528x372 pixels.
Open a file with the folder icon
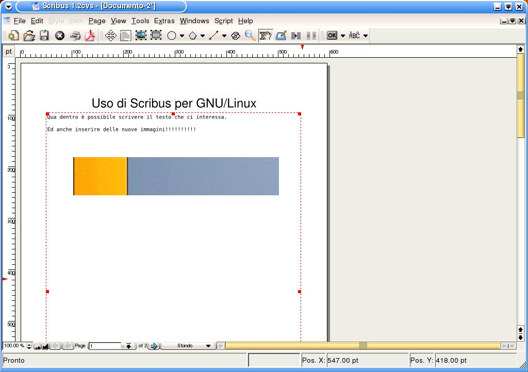click(x=29, y=36)
